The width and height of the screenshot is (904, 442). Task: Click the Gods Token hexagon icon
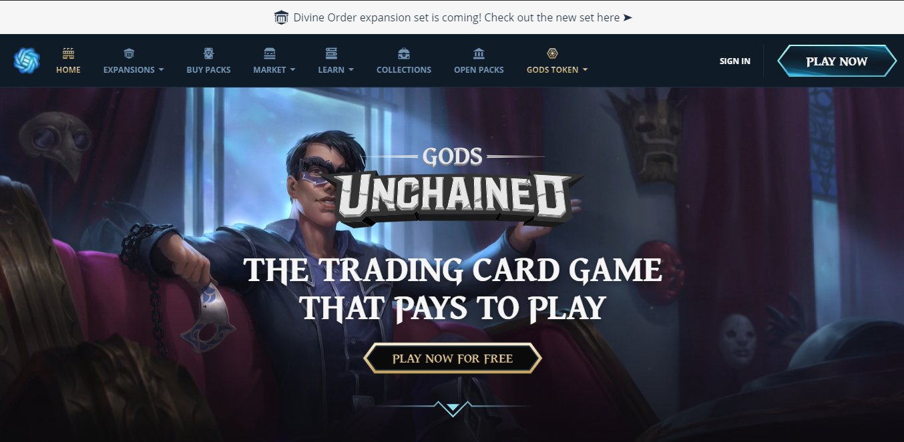tap(552, 53)
